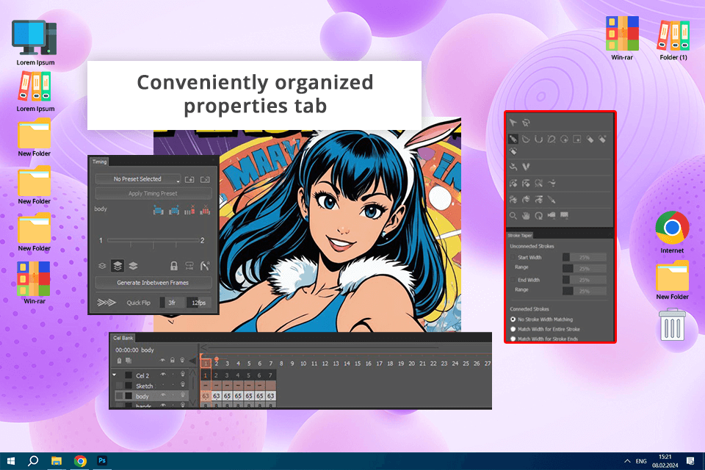Enable the Start Width checkbox

pyautogui.click(x=513, y=257)
